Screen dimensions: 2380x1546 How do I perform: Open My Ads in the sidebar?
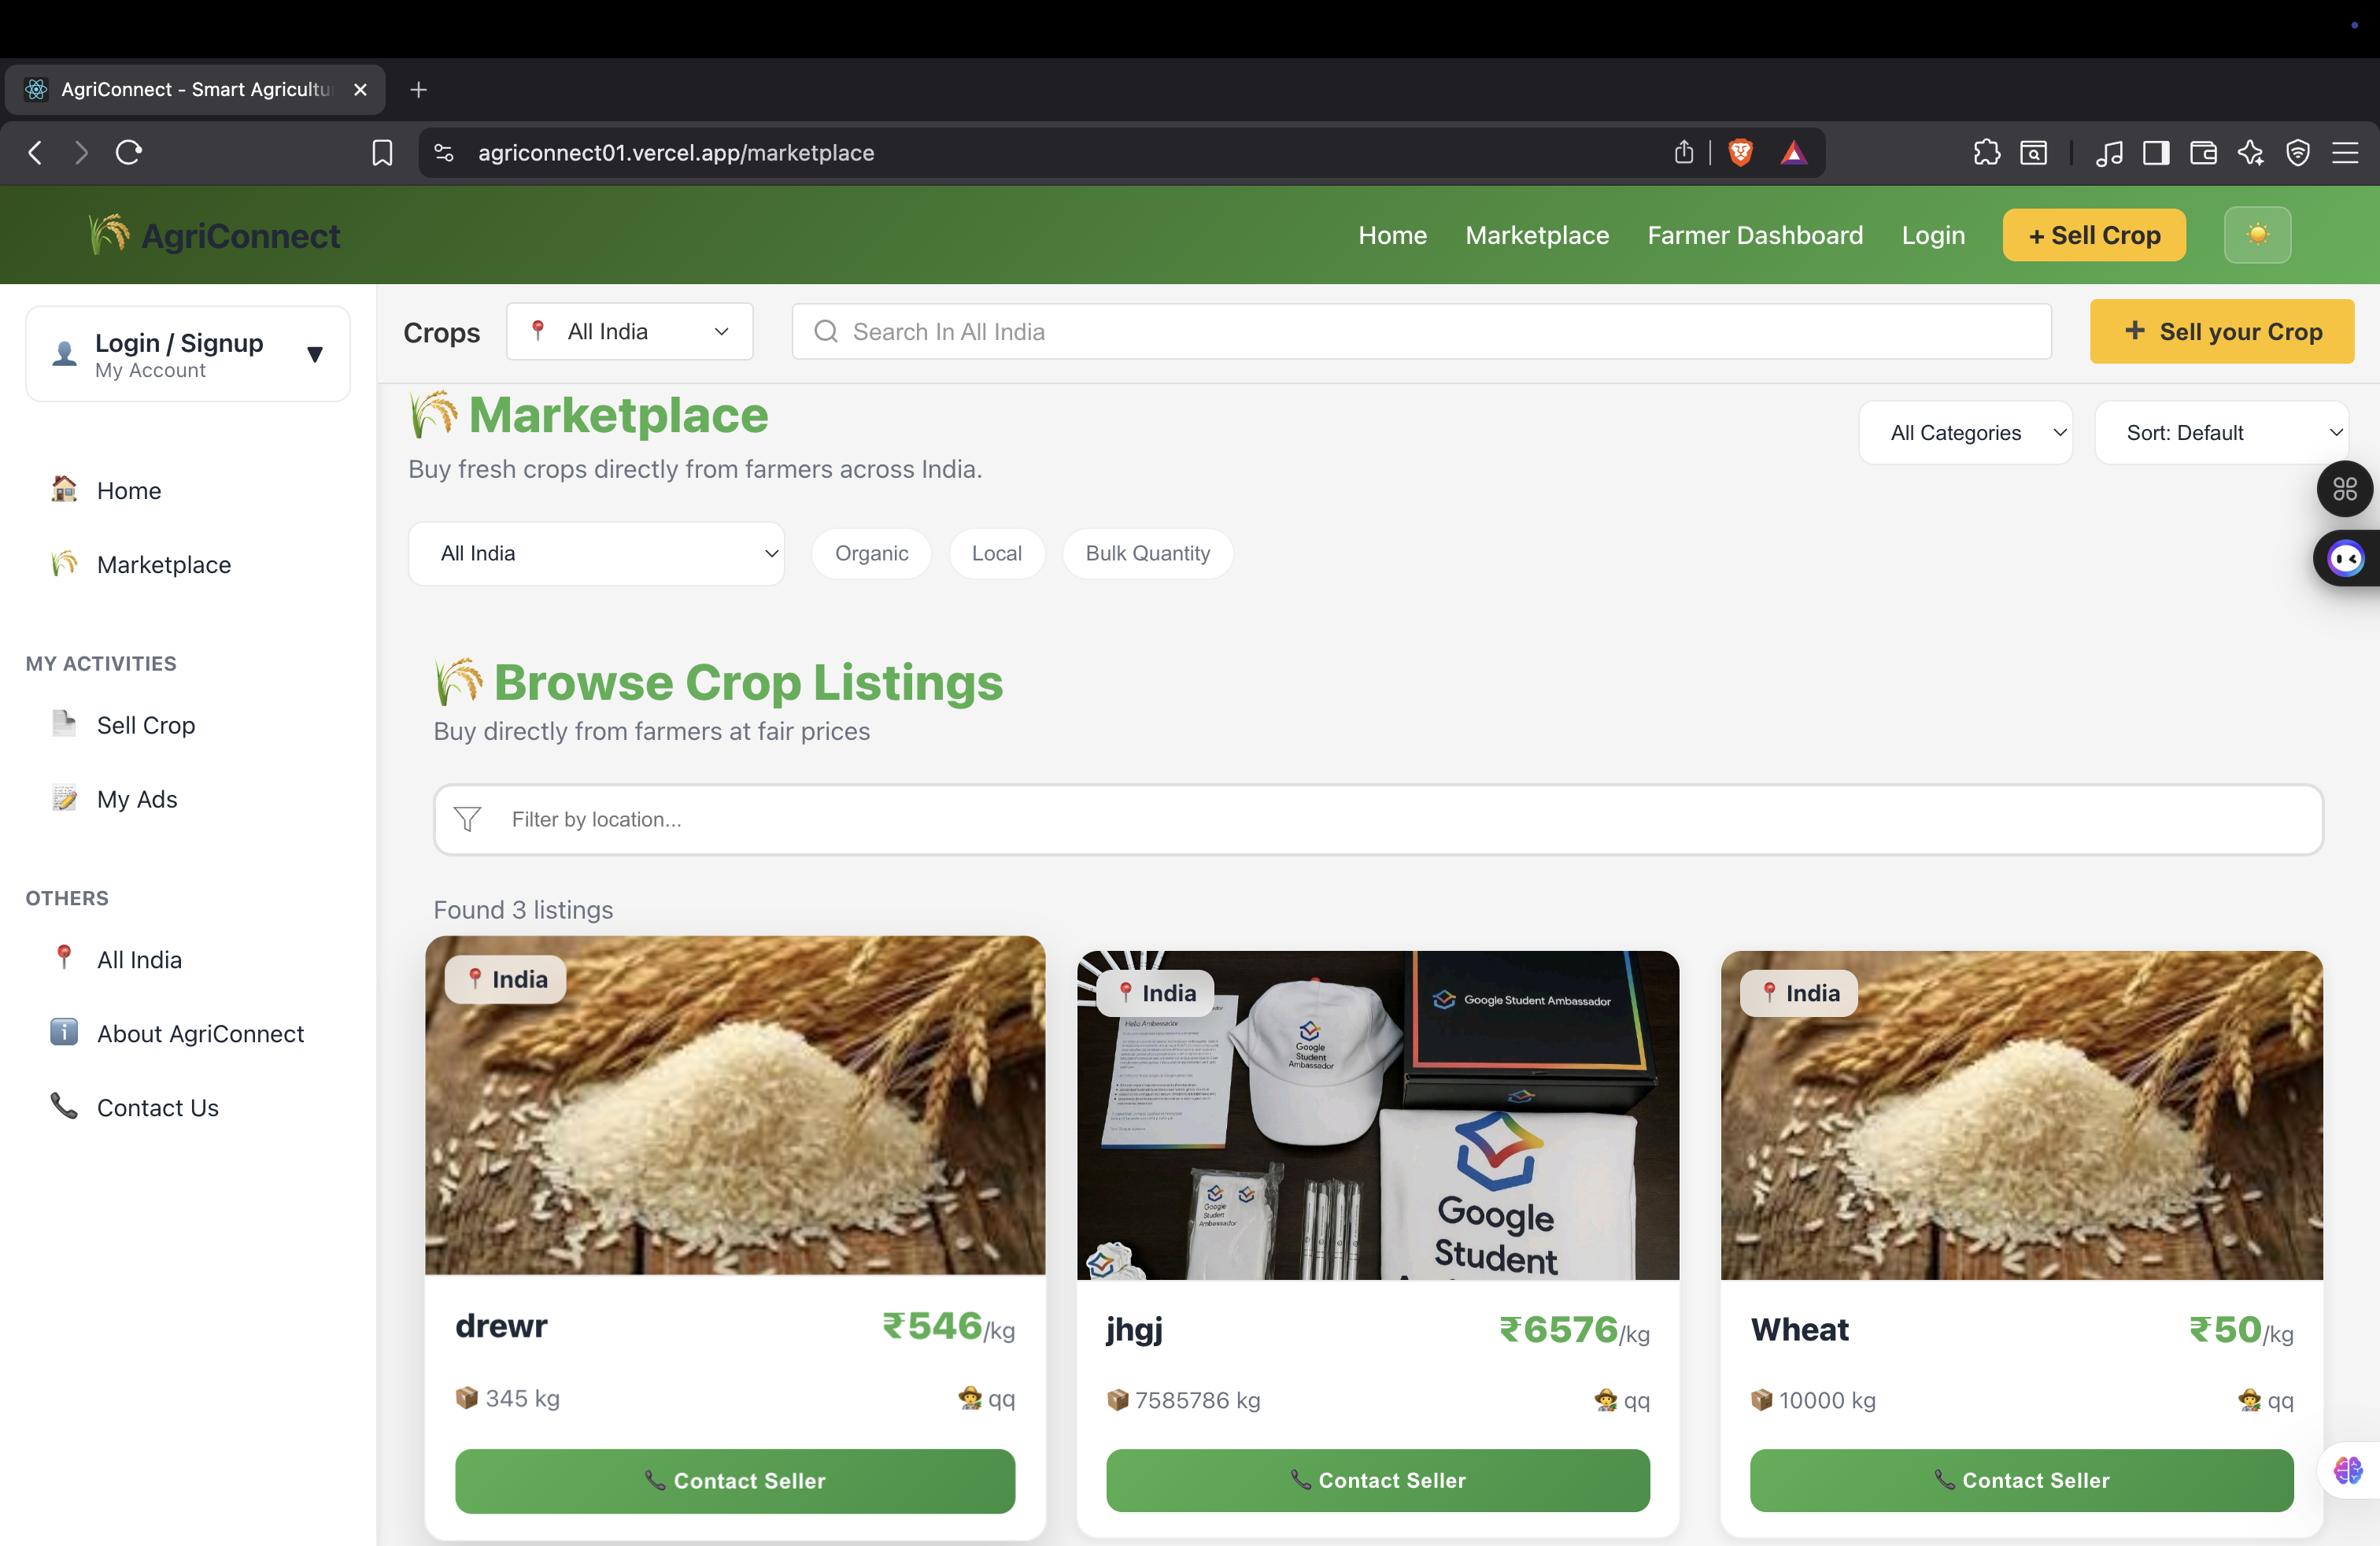(64, 798)
